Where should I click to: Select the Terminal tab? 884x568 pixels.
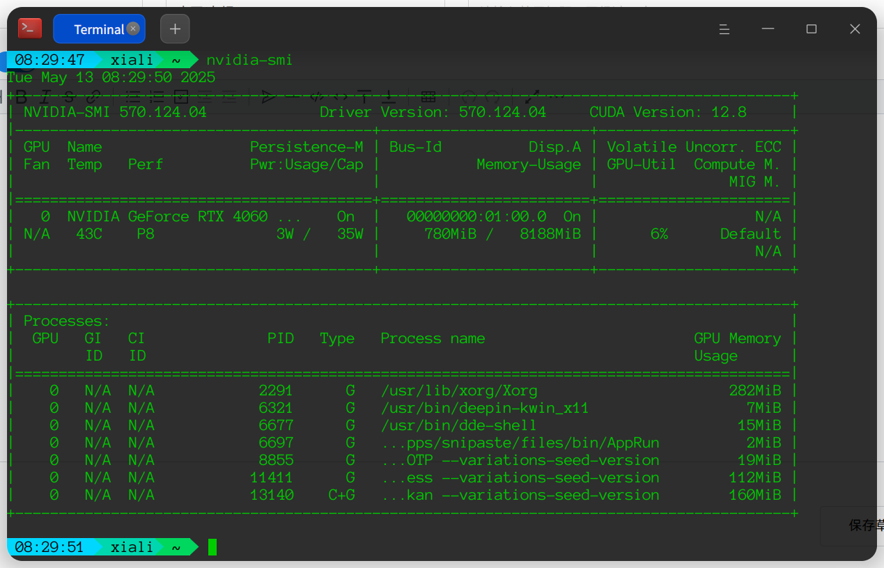point(99,29)
